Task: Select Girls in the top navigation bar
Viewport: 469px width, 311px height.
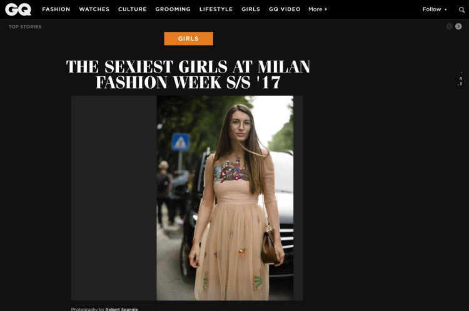Action: point(251,9)
